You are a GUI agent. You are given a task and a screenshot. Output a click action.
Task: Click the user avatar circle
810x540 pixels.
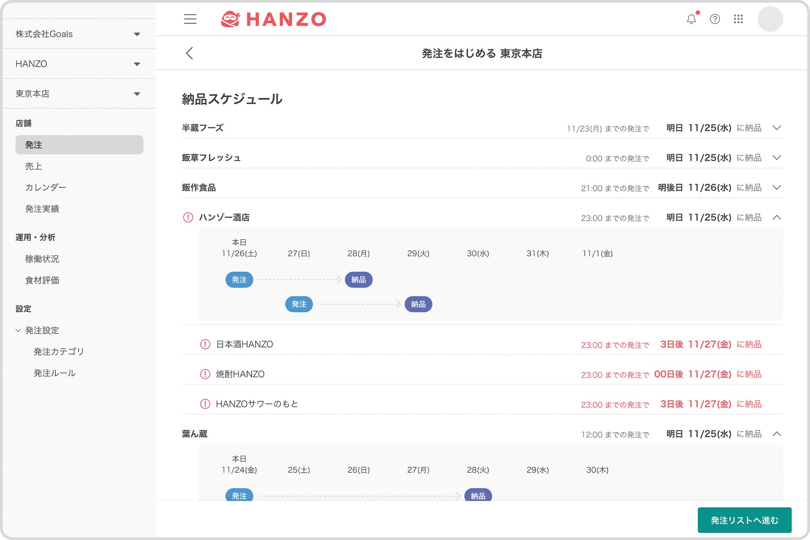[x=770, y=19]
